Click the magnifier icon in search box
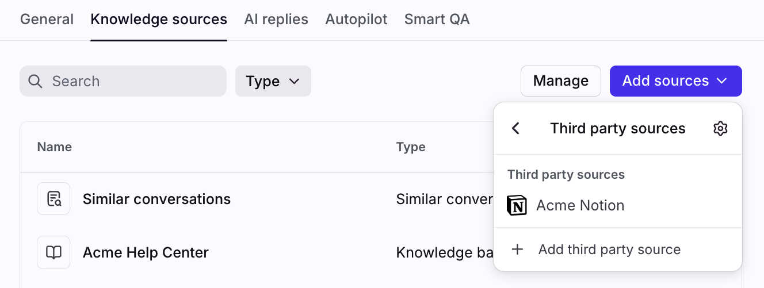This screenshot has width=764, height=288. pyautogui.click(x=36, y=81)
